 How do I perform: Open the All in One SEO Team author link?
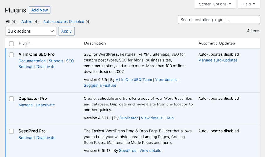tap(134, 80)
